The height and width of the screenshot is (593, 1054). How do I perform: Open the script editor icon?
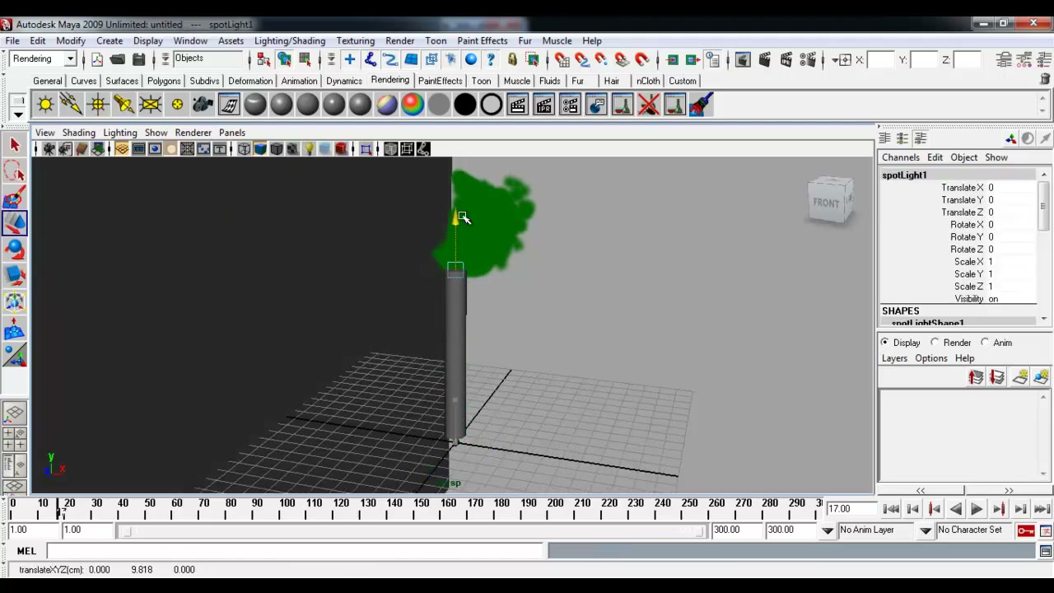point(1046,551)
